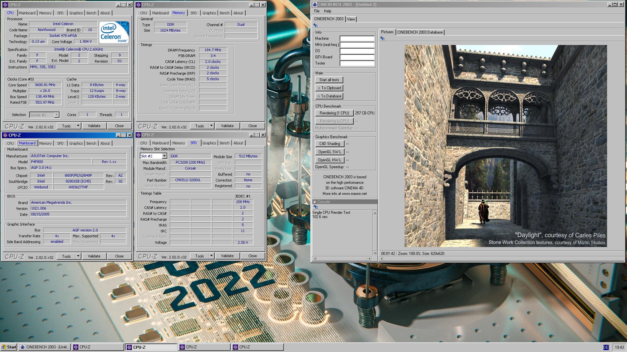Open Tools dropdown arrow in Memory tab window

click(x=211, y=126)
